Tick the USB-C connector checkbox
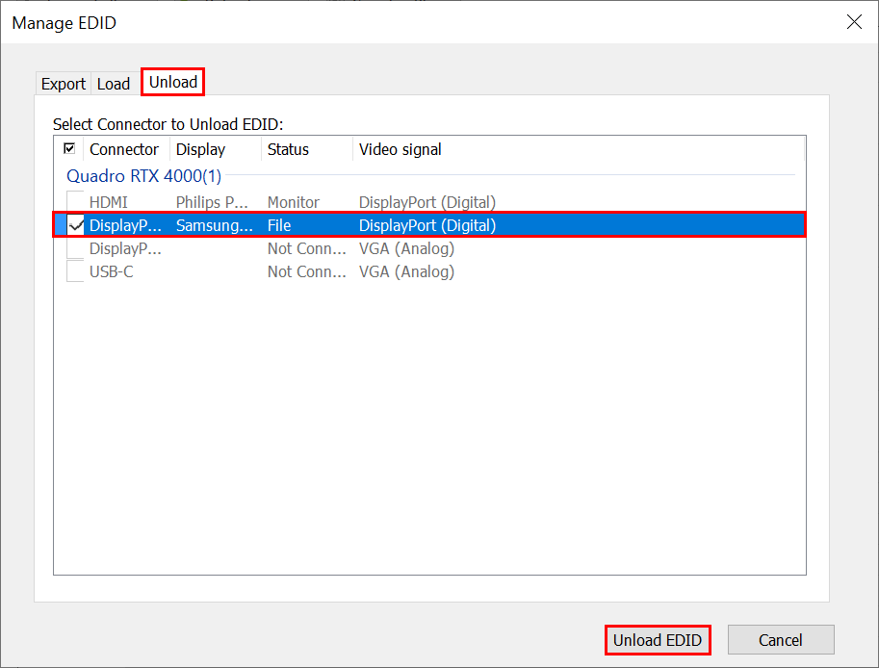879x668 pixels. [x=75, y=271]
